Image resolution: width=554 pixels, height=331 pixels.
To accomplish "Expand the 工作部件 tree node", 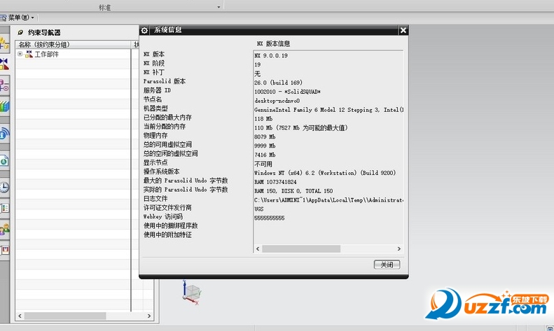I will (20, 54).
